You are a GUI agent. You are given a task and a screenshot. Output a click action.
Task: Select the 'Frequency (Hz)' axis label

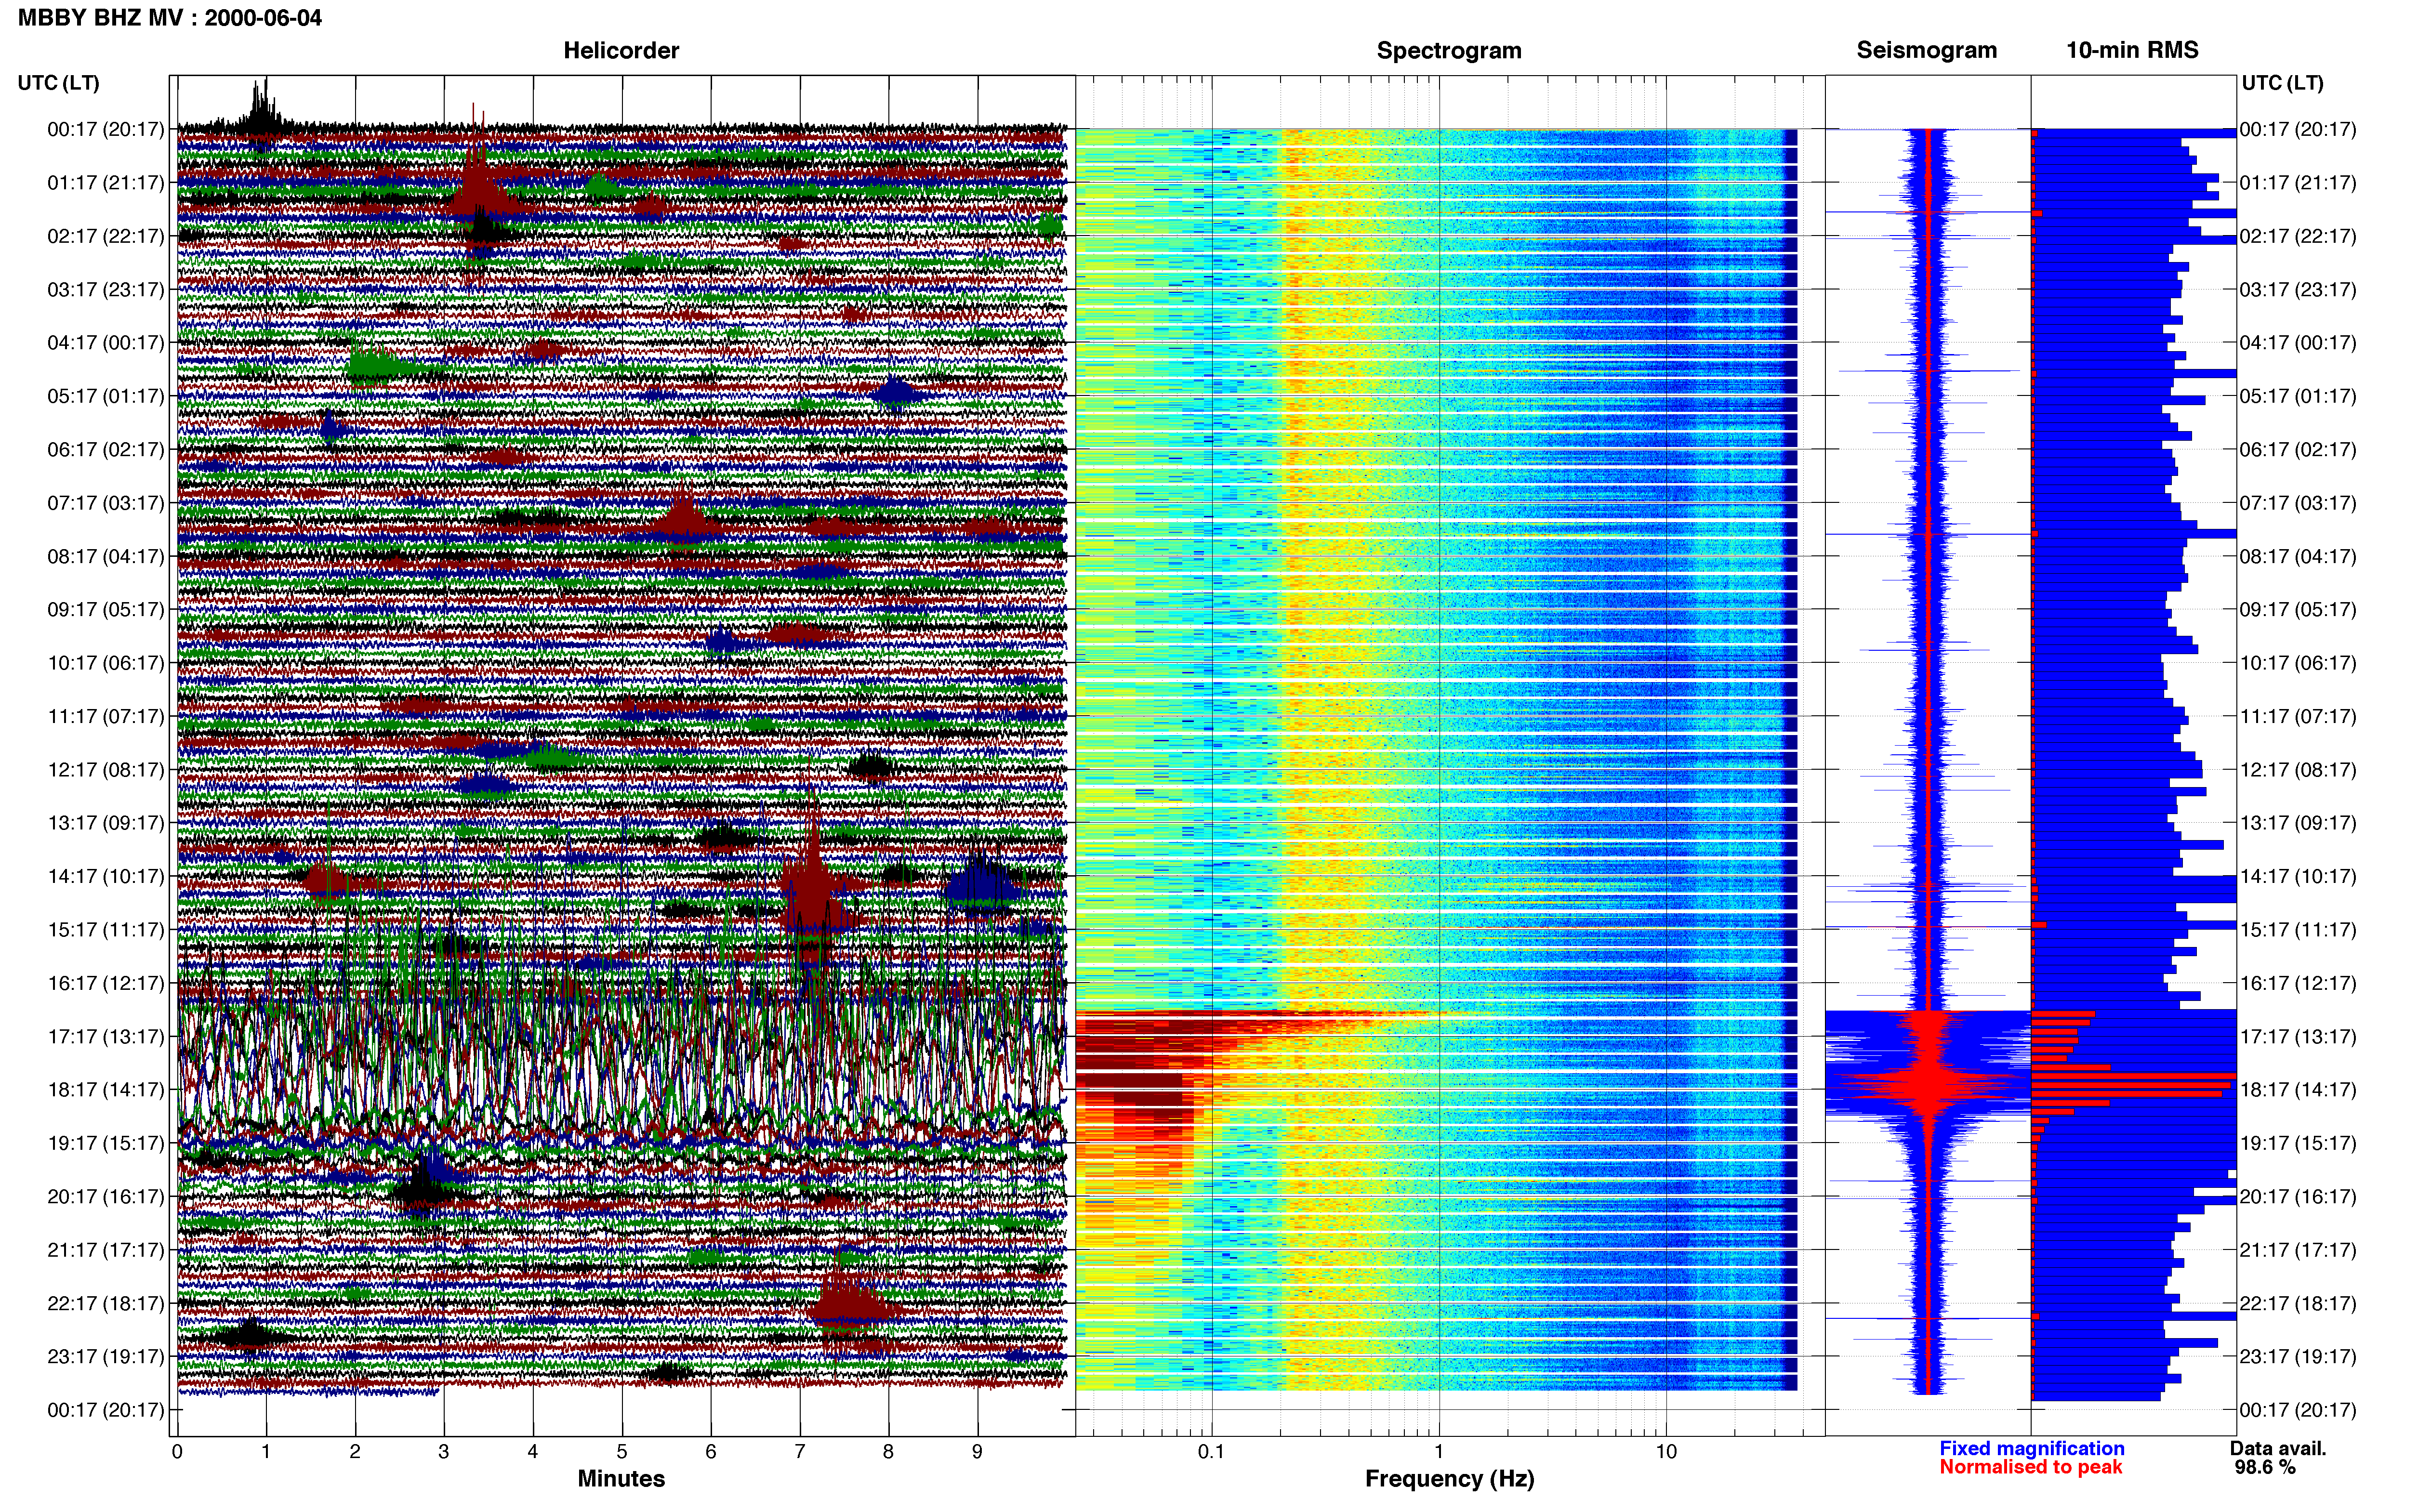[x=1449, y=1479]
